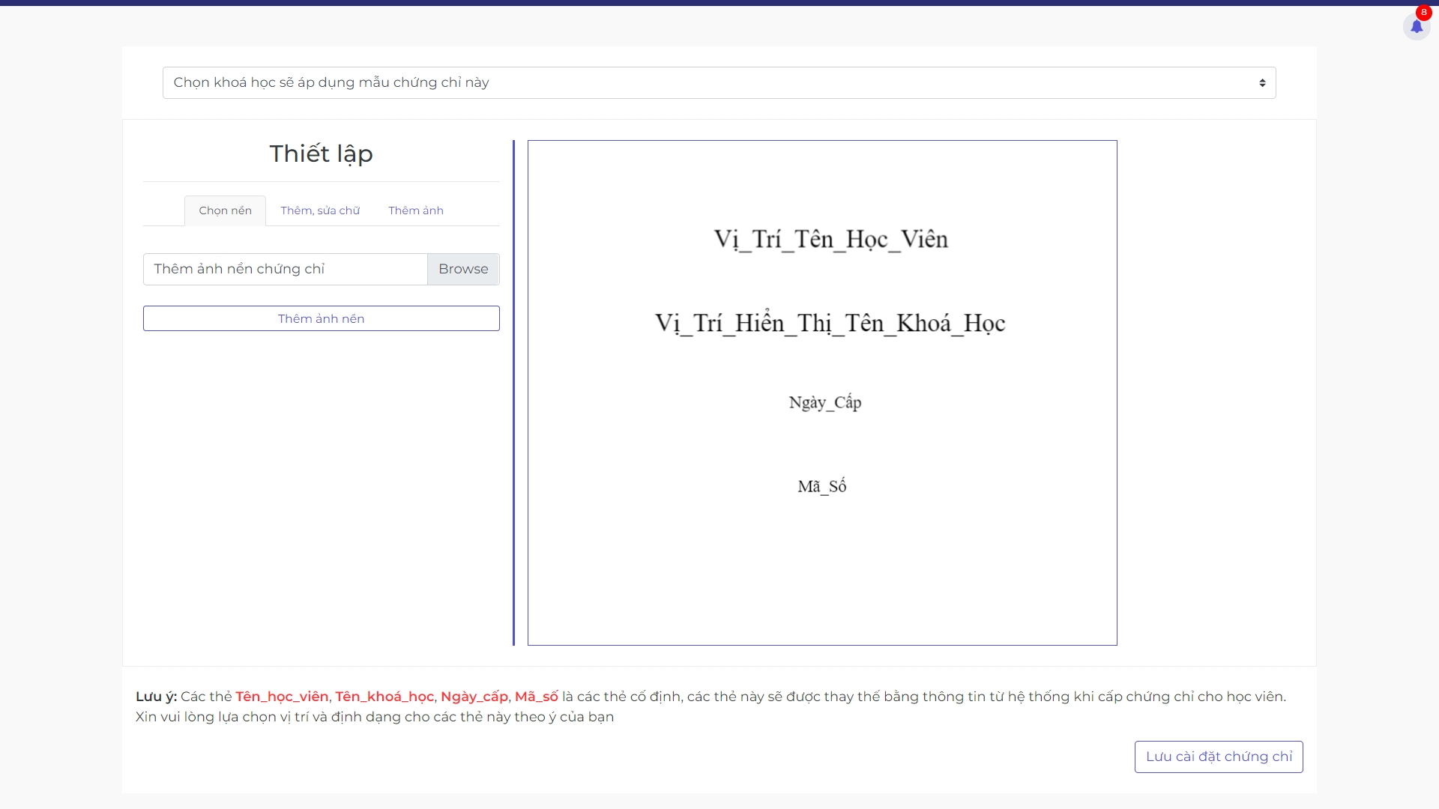1439x809 pixels.
Task: Click the red notification count badge
Action: pos(1424,12)
